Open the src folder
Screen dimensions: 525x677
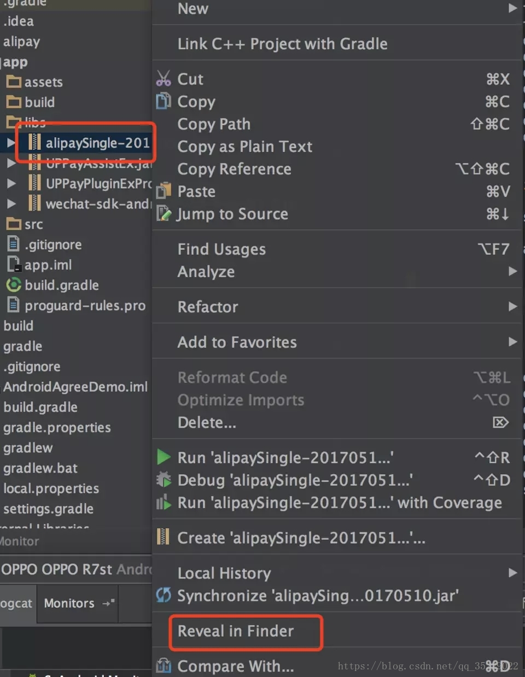pyautogui.click(x=33, y=224)
